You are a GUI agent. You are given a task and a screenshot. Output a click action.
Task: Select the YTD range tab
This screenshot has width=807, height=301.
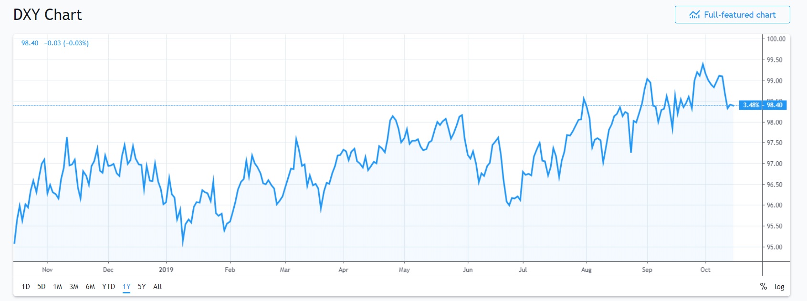tap(109, 287)
